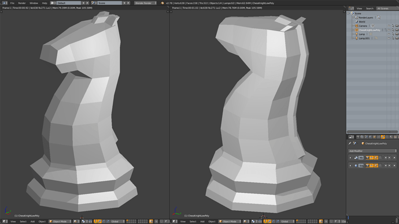Open the Render properties tab camera icon
Viewport: 399px width, 224px height.
(x=358, y=137)
